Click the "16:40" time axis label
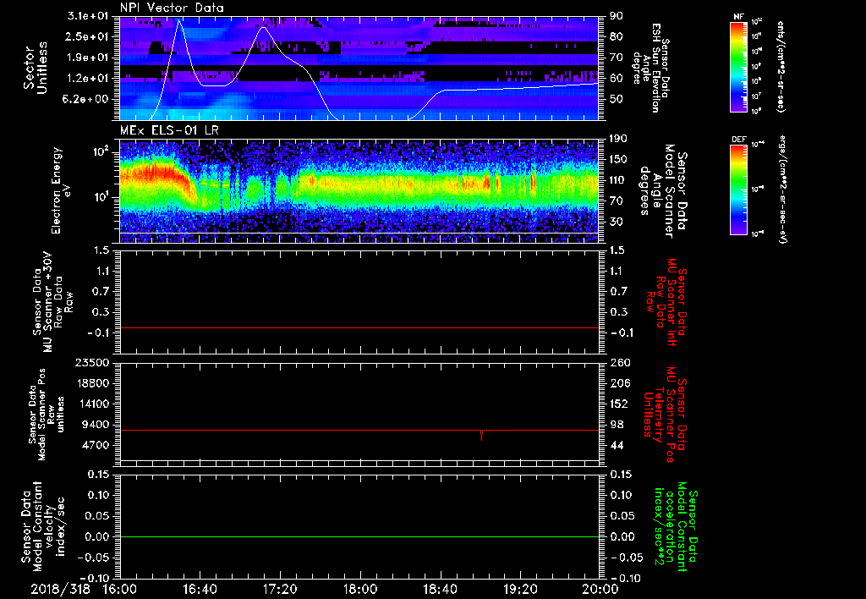The width and height of the screenshot is (866, 599). [x=200, y=589]
